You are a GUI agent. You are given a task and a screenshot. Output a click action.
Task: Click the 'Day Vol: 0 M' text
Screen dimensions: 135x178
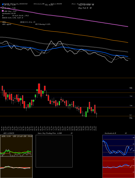85,8
